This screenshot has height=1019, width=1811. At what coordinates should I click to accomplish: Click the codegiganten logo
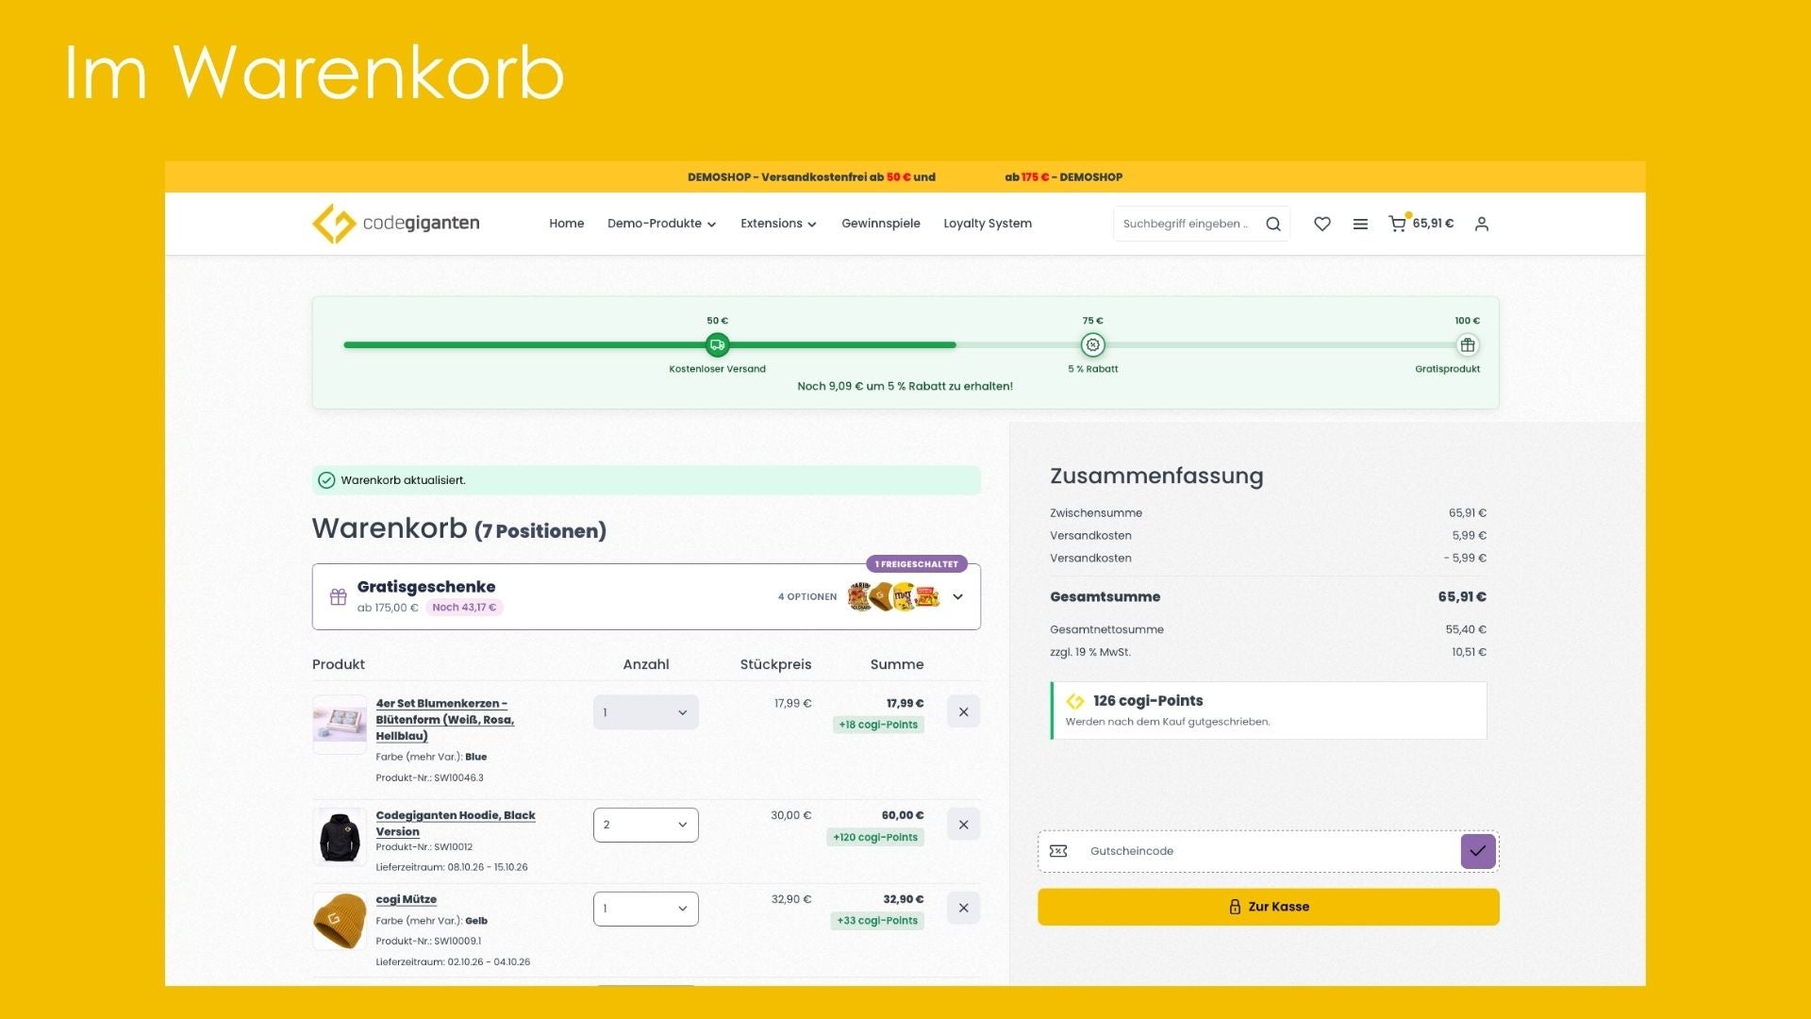(x=396, y=224)
